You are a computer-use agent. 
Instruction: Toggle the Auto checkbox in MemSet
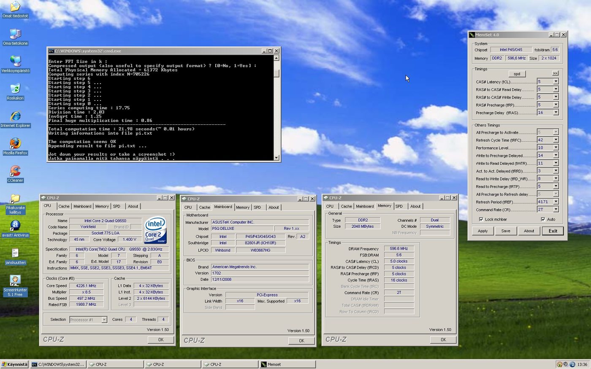(543, 219)
